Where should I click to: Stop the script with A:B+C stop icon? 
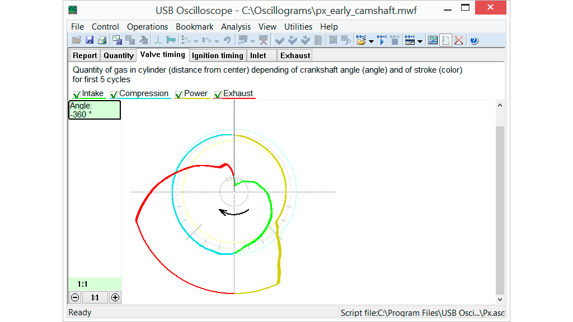(x=394, y=40)
